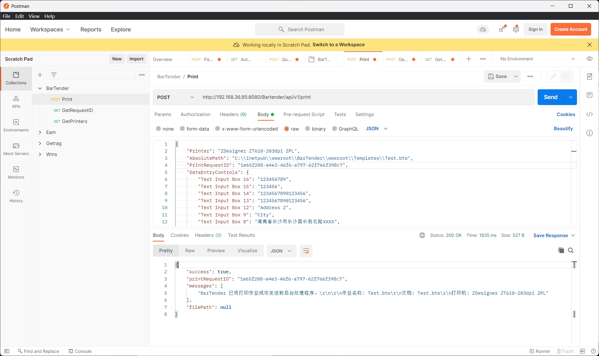Search the response with magnifier icon
This screenshot has width=599, height=356.
click(571, 250)
